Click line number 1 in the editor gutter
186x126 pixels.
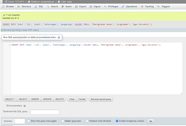[x=10, y=45]
